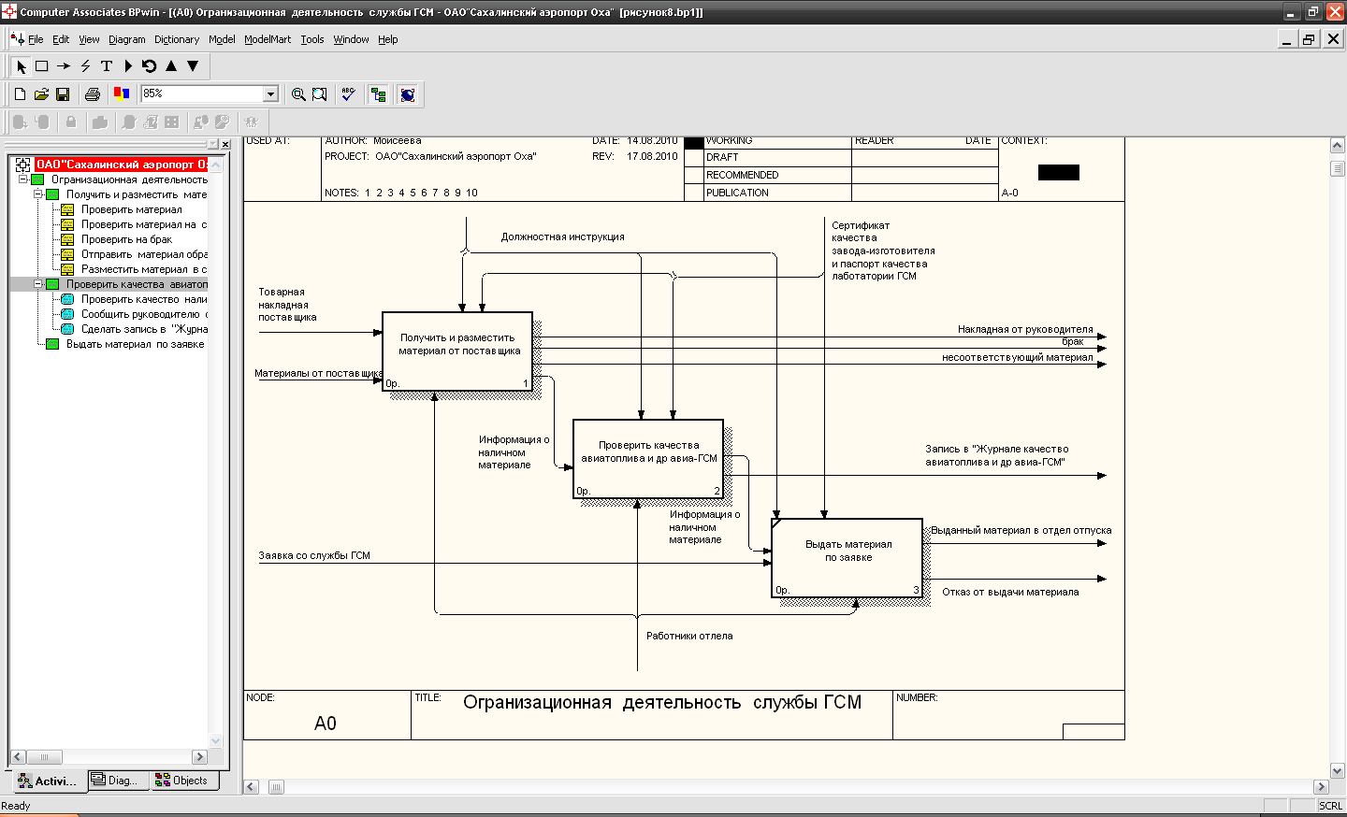Screen dimensions: 1347x817
Task: Collapse the Организационная деятельность tree node
Action: click(23, 179)
